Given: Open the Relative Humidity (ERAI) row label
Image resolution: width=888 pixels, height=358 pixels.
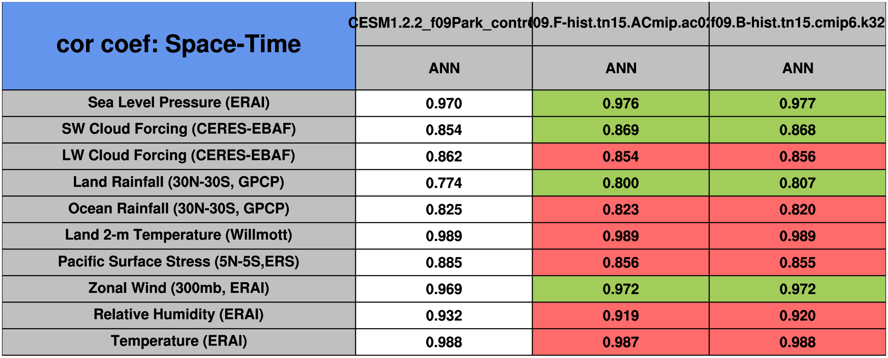Looking at the screenshot, I should [179, 315].
